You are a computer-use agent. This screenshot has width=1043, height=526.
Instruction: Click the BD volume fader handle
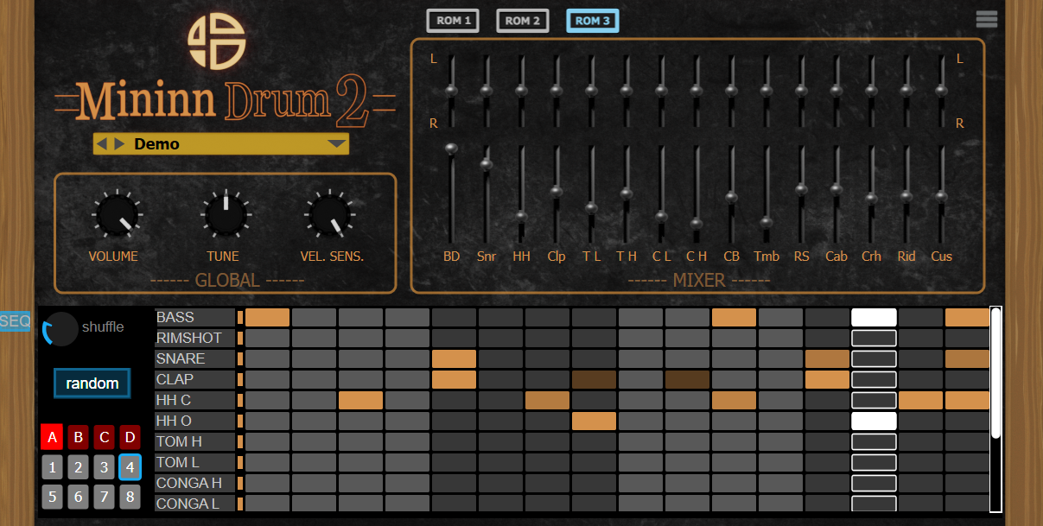pyautogui.click(x=451, y=149)
